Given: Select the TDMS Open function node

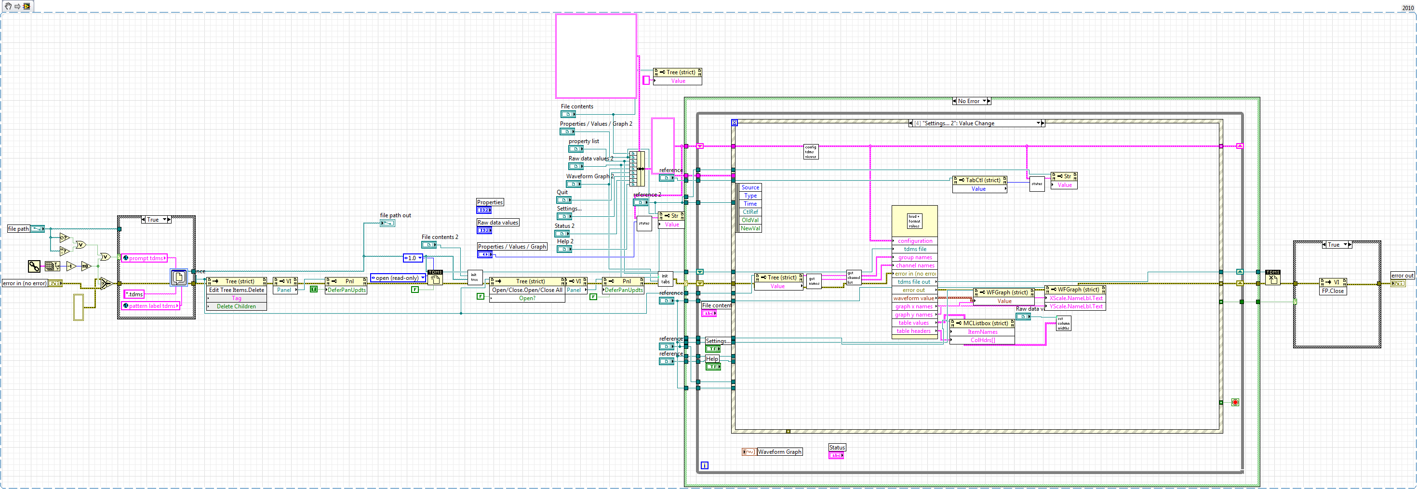Looking at the screenshot, I should [x=435, y=278].
